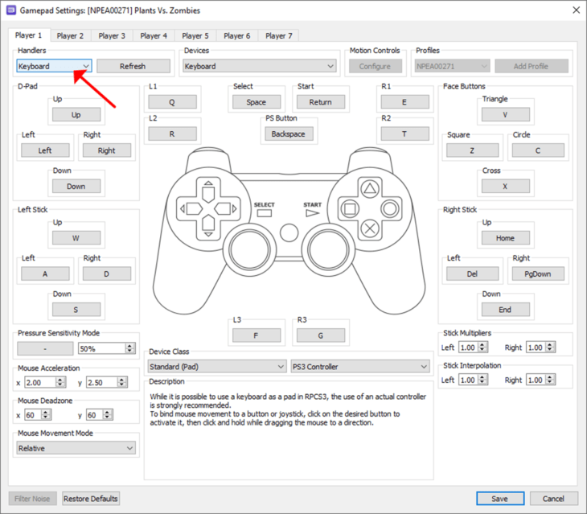Adjust the Stick Interpolation Left stepper
Screen dimensions: 587x514
point(483,380)
